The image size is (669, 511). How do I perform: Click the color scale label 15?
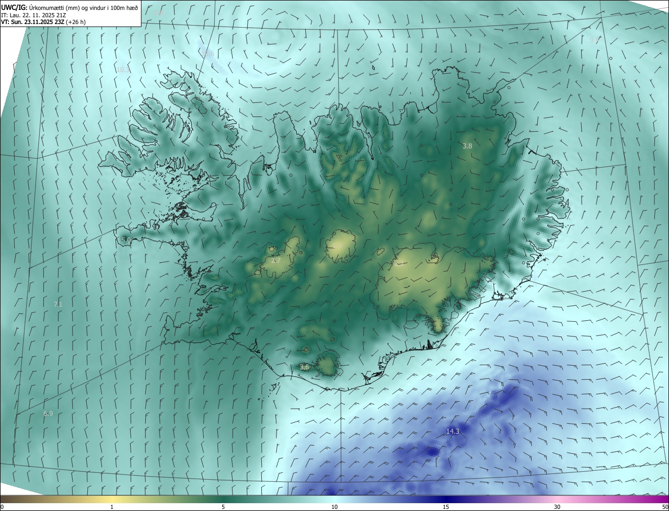(x=446, y=507)
